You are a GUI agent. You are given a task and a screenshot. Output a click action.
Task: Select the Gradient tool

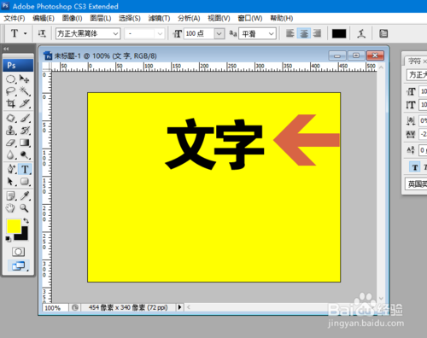click(x=25, y=143)
